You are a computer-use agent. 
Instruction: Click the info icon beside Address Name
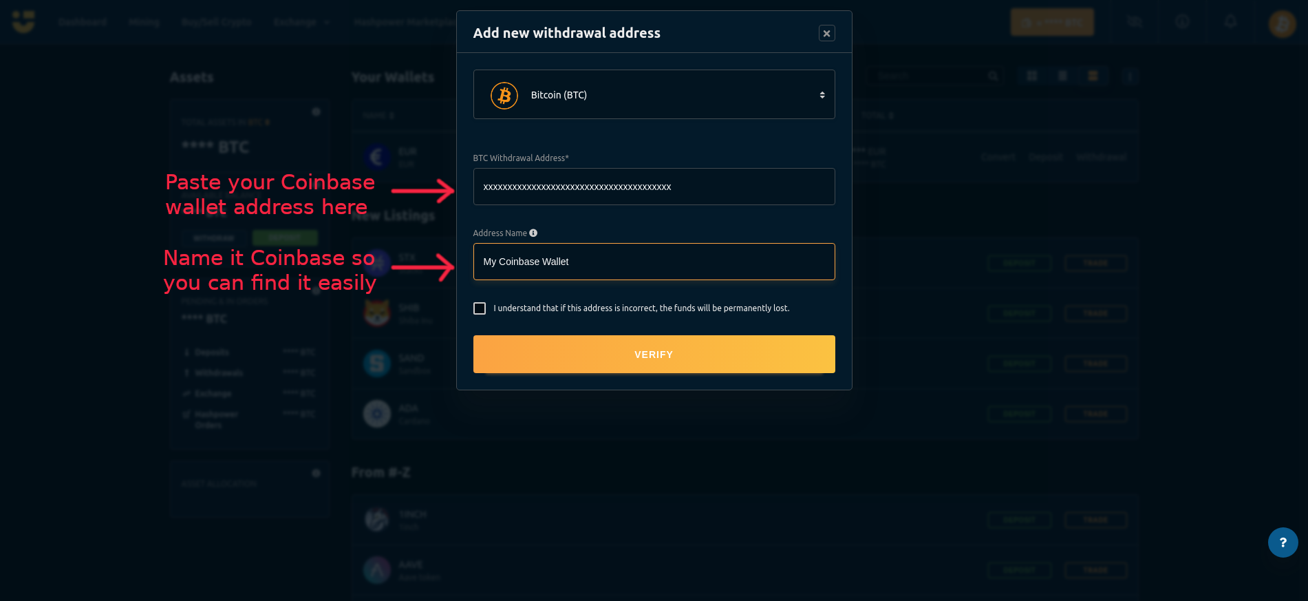(x=533, y=233)
